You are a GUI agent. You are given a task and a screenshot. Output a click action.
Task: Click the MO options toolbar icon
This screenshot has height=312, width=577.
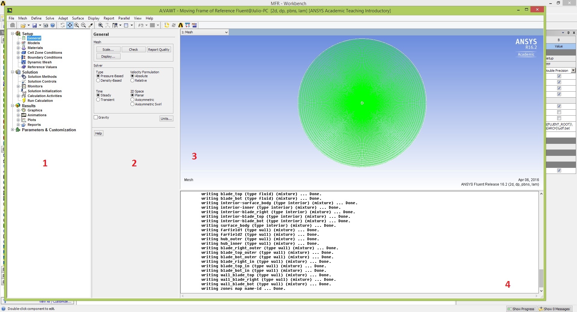tap(194, 25)
